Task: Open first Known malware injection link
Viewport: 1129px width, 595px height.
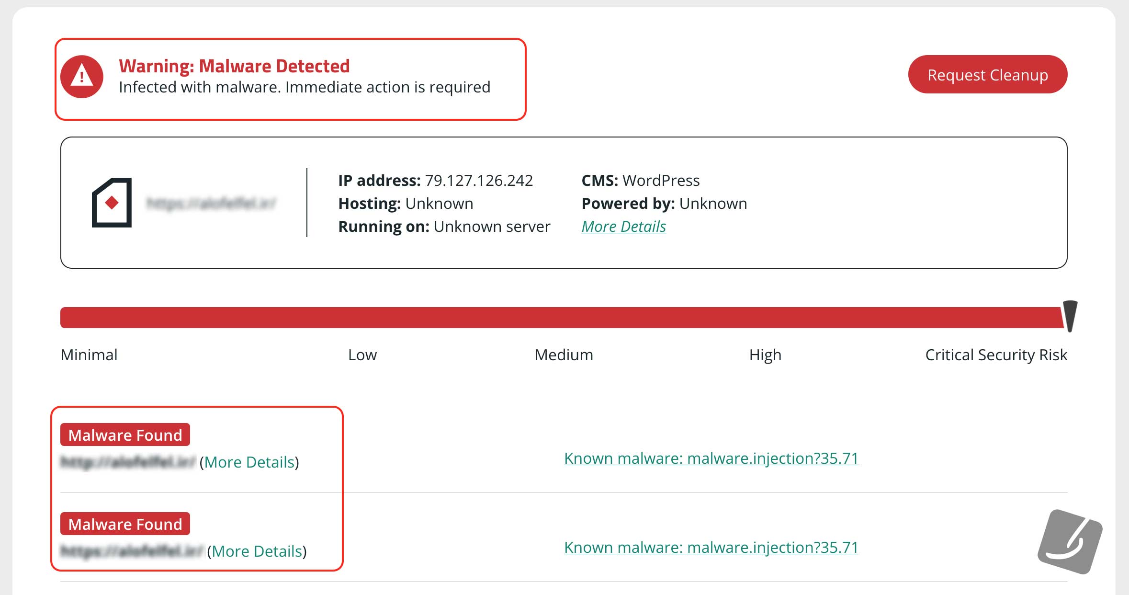Action: click(711, 458)
